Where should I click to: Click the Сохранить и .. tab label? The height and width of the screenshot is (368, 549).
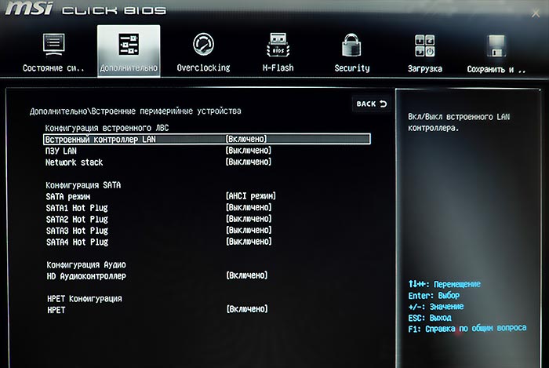pos(496,69)
